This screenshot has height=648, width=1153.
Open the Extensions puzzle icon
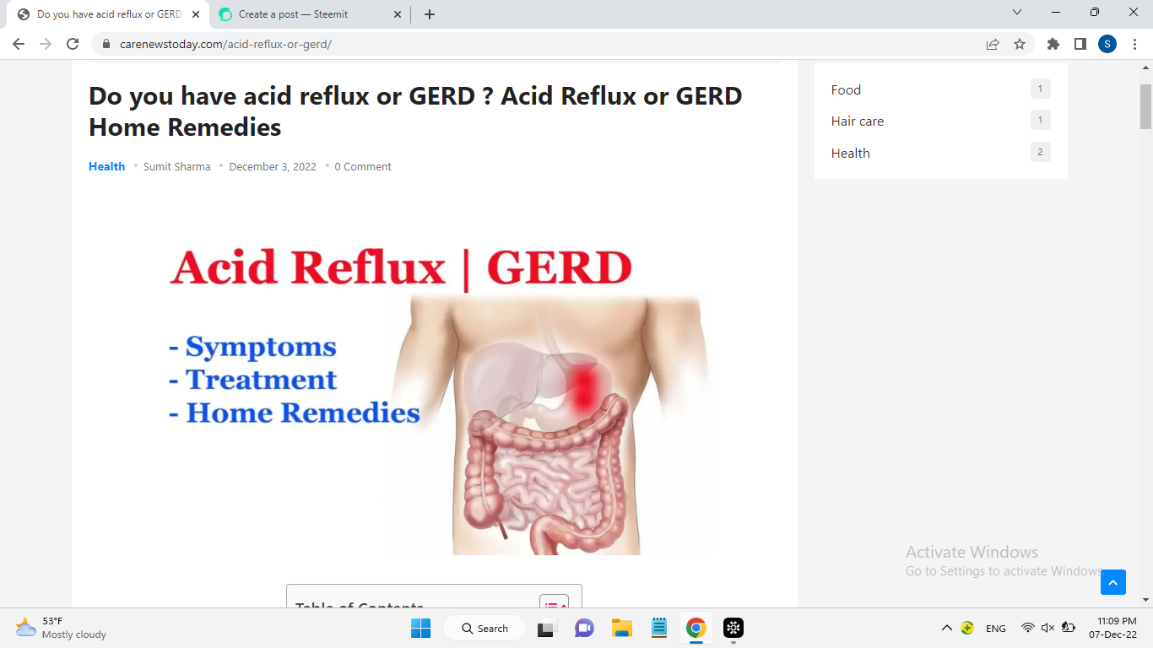click(1053, 44)
